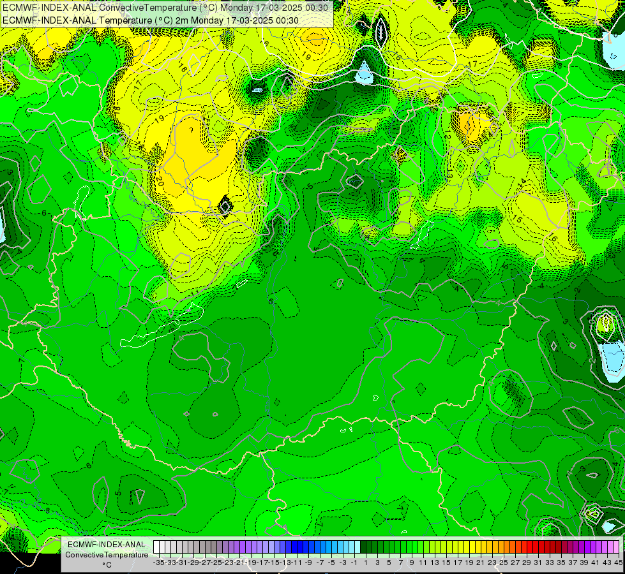Pick the pale cyan swatch beside dark green
The height and width of the screenshot is (574, 625).
(357, 547)
